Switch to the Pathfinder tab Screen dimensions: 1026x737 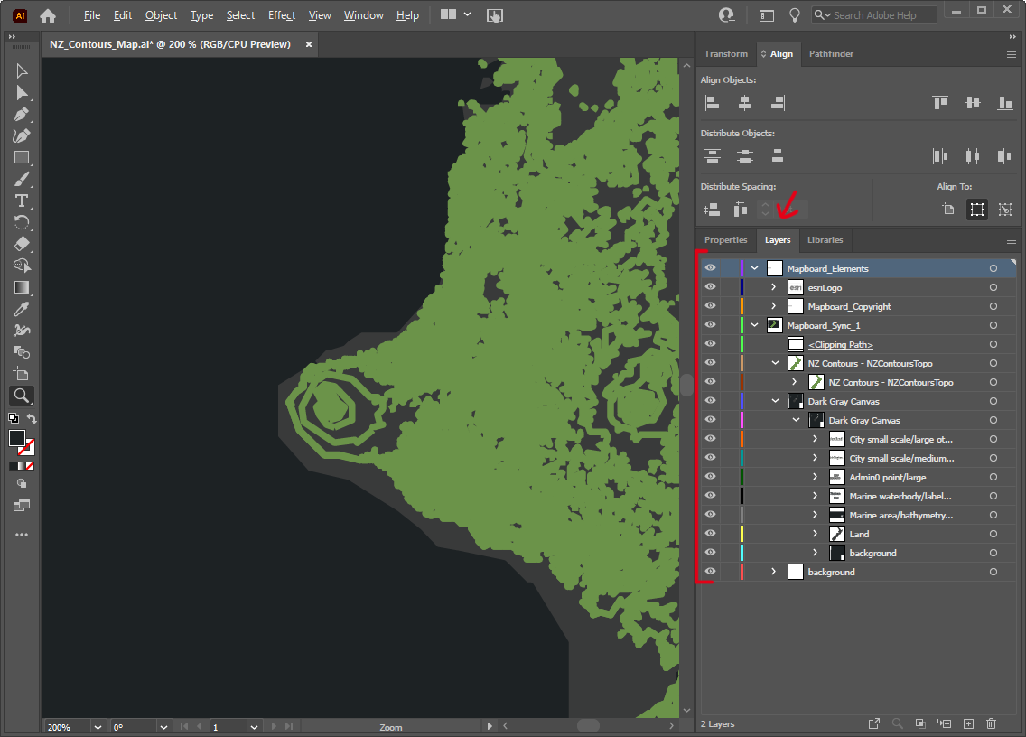pyautogui.click(x=831, y=53)
